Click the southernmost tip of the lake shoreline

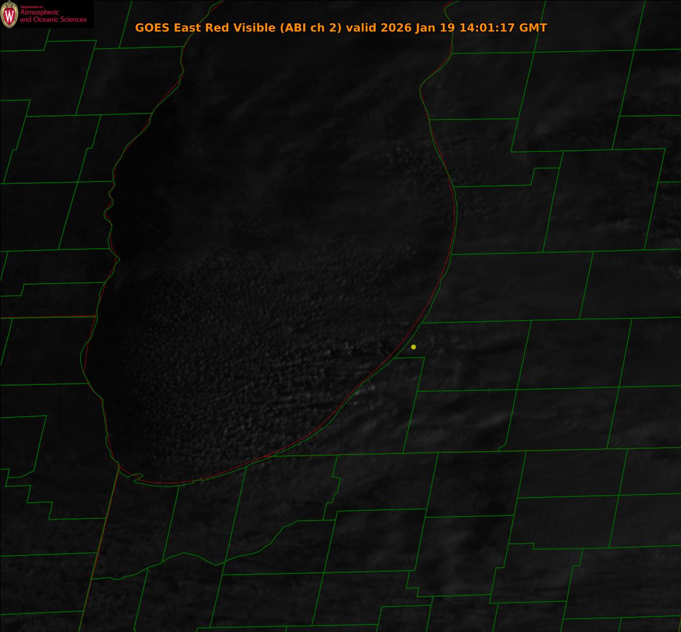(x=156, y=482)
